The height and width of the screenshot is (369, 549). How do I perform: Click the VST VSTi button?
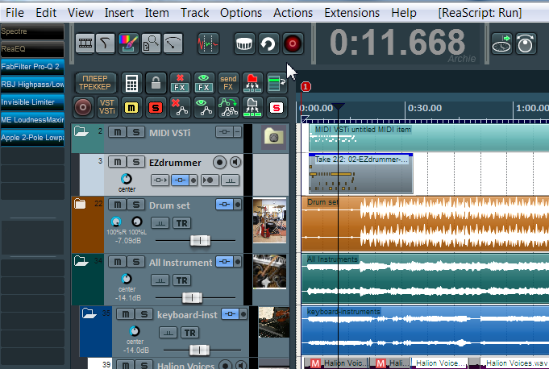pyautogui.click(x=106, y=107)
